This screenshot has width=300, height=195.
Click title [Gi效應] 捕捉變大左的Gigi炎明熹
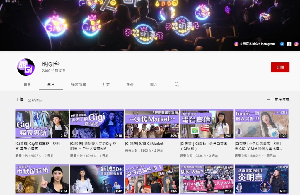[x=93, y=146]
